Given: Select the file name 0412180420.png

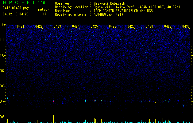Looking at the screenshot, I should click(x=16, y=8).
